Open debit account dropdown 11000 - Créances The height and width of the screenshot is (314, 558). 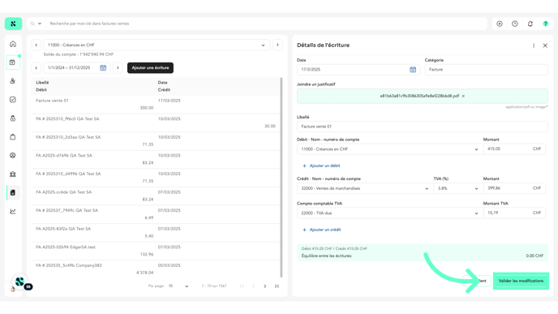click(x=389, y=149)
